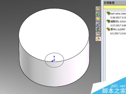
Task: Open the Design Library tab
Action: [98, 14]
